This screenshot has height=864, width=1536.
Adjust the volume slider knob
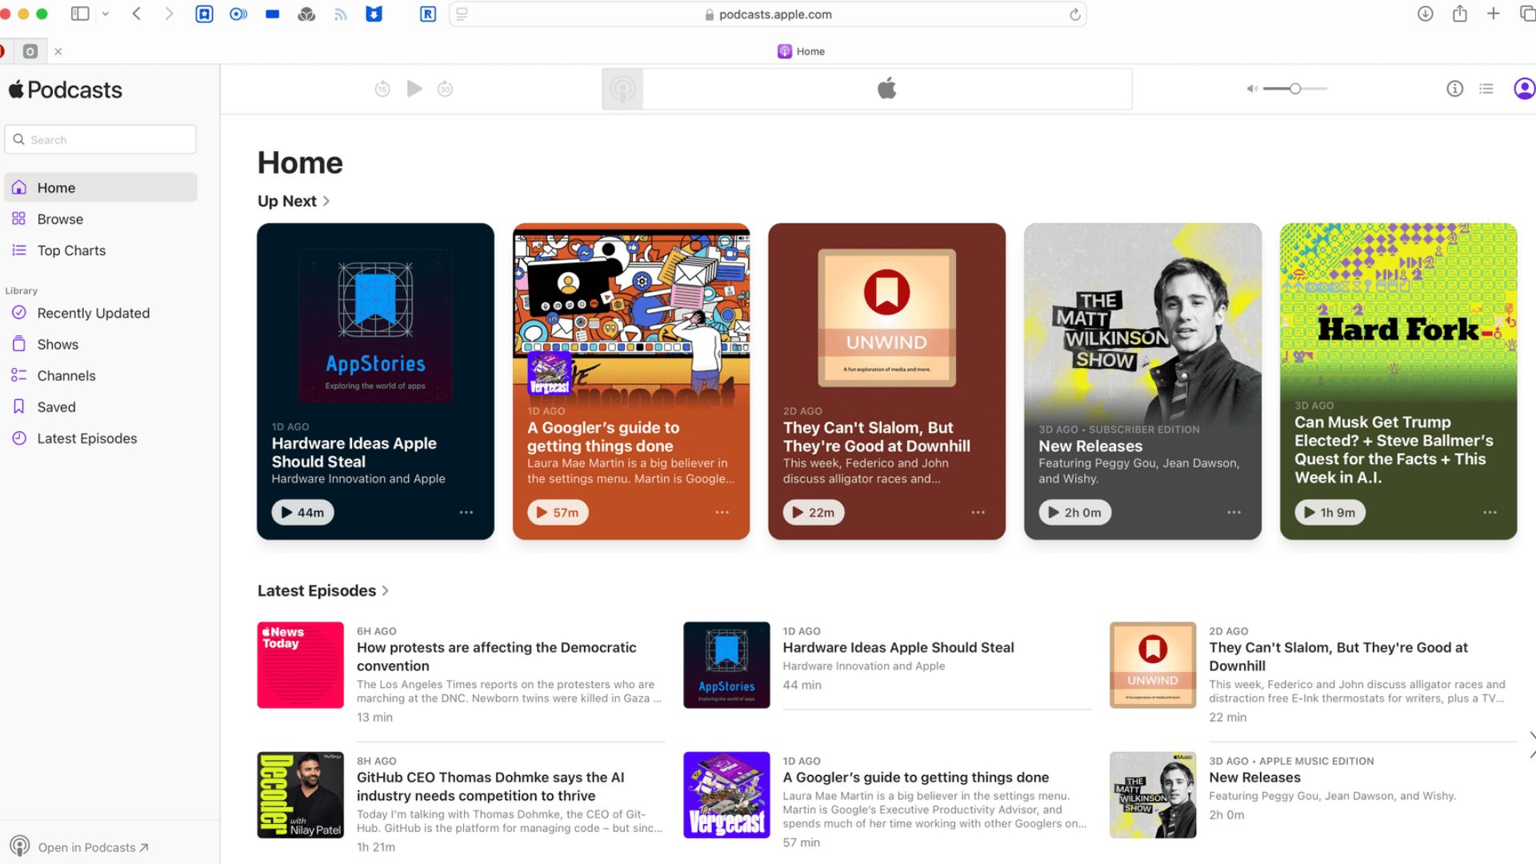coord(1295,89)
